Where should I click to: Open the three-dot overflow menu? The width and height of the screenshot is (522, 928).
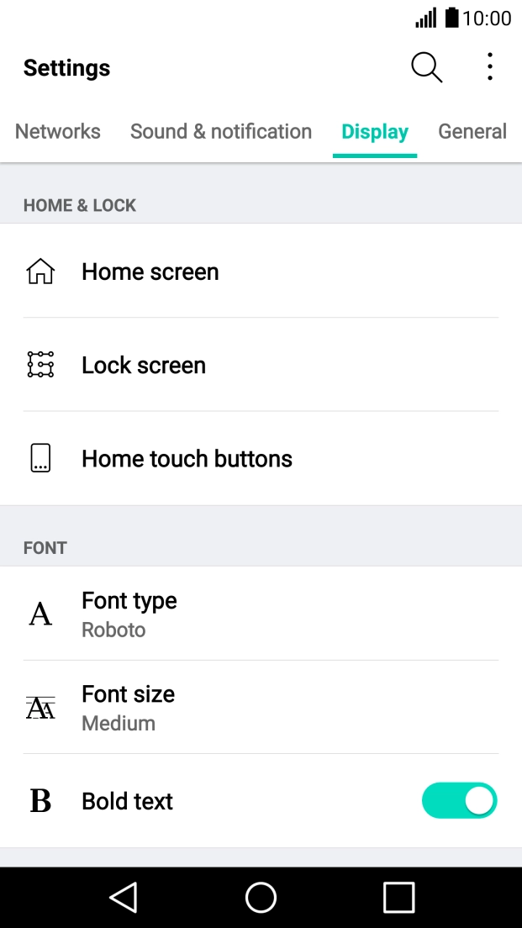click(489, 67)
